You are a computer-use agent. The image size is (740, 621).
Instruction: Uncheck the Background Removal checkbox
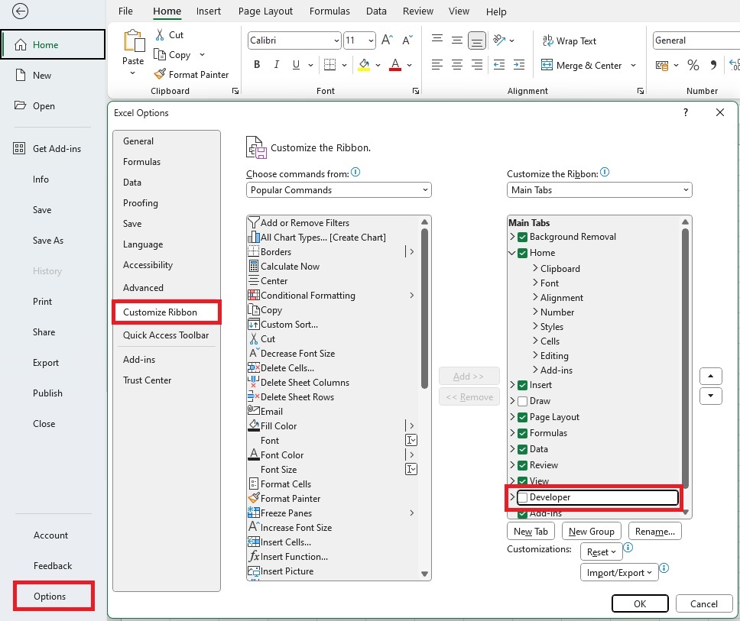coord(523,237)
